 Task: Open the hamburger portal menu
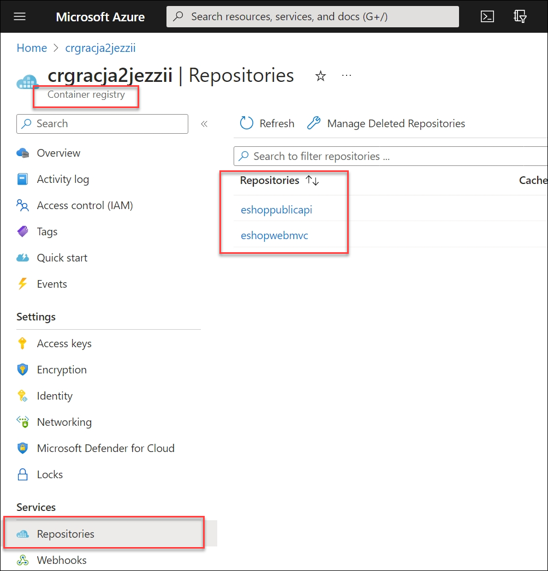click(20, 16)
